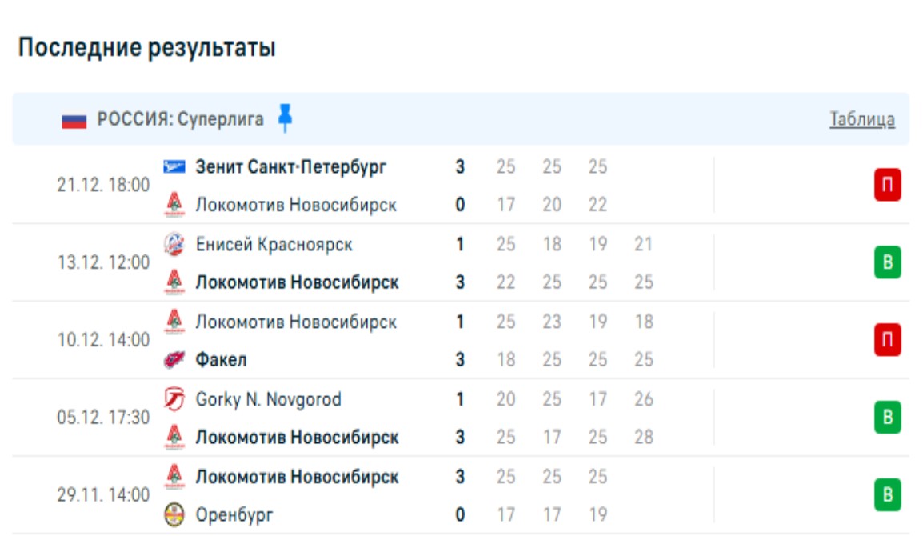The height and width of the screenshot is (536, 923).
Task: Open the match dated 10.12. 14:00
Action: [x=103, y=340]
